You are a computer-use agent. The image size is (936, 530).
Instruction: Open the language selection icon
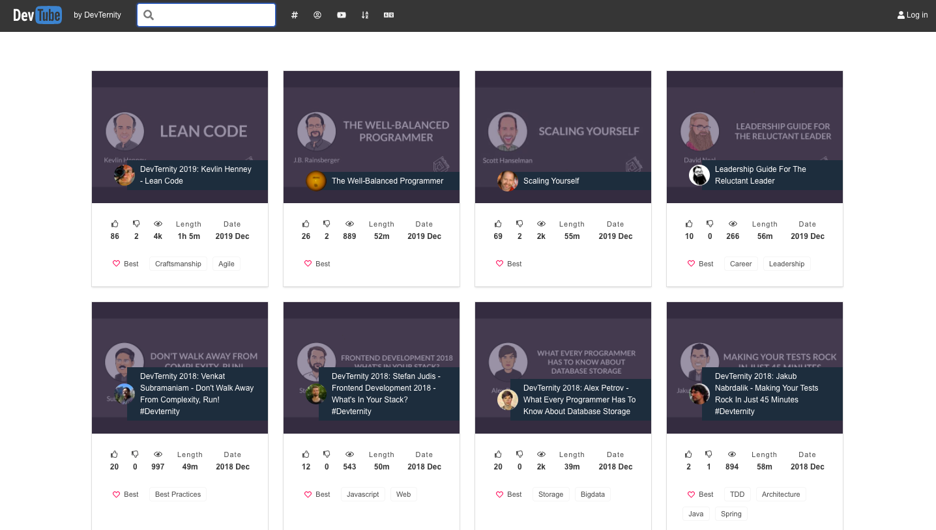pos(389,15)
